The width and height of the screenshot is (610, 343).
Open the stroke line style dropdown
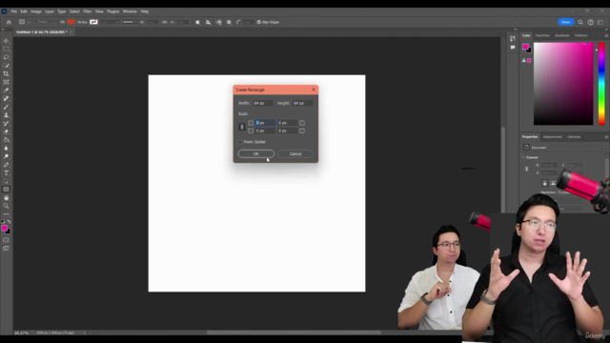(x=130, y=22)
